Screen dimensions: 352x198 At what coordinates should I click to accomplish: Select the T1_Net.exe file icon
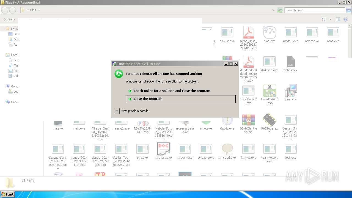[x=248, y=149]
